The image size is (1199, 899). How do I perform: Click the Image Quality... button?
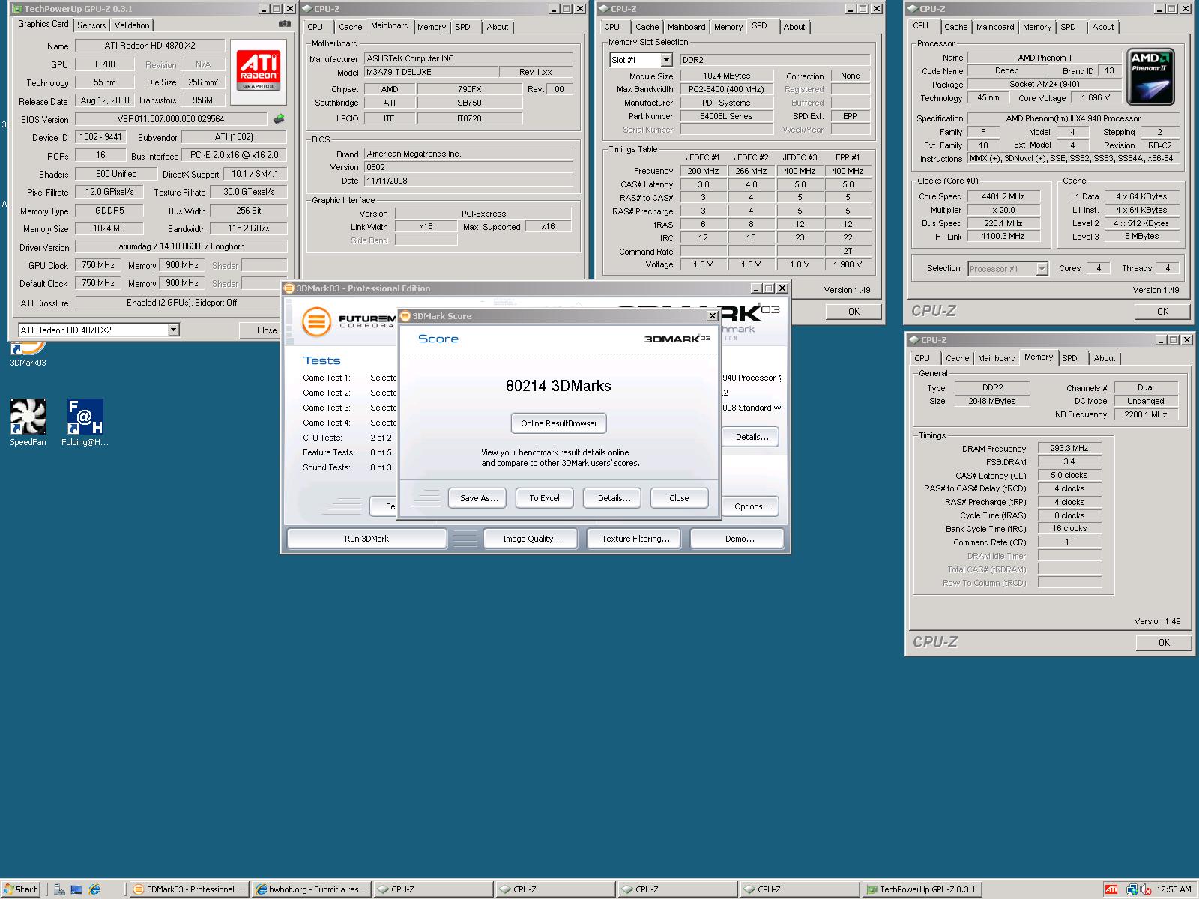(532, 539)
